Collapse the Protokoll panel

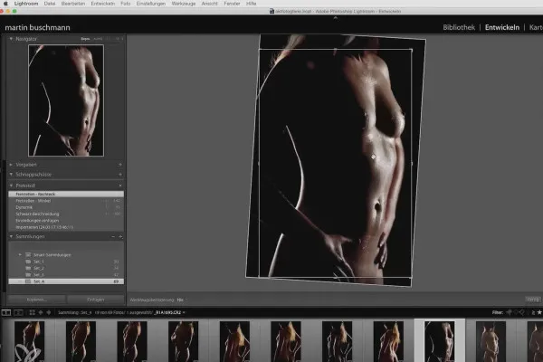pos(11,186)
